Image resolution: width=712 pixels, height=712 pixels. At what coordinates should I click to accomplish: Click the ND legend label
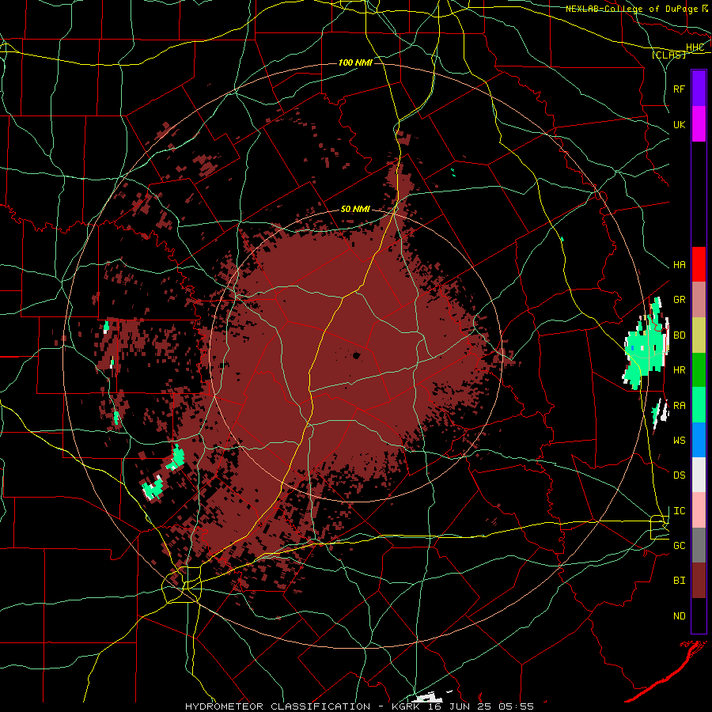pos(679,616)
